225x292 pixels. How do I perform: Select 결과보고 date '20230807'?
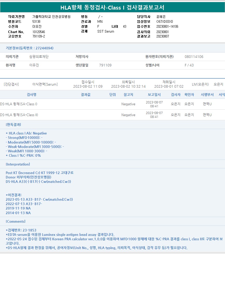click(163, 36)
